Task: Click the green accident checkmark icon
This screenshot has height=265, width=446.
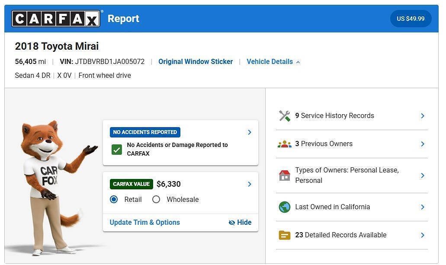Action: [x=117, y=150]
